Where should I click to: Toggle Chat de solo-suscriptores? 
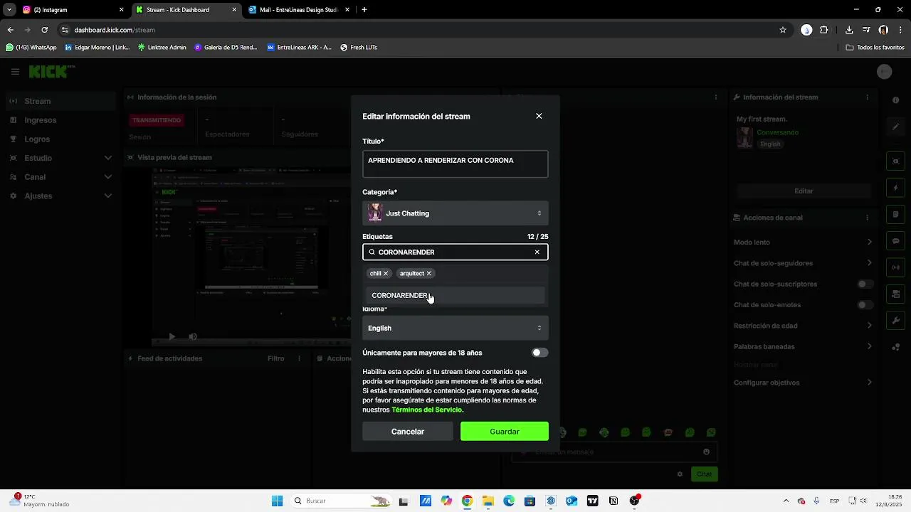865,284
